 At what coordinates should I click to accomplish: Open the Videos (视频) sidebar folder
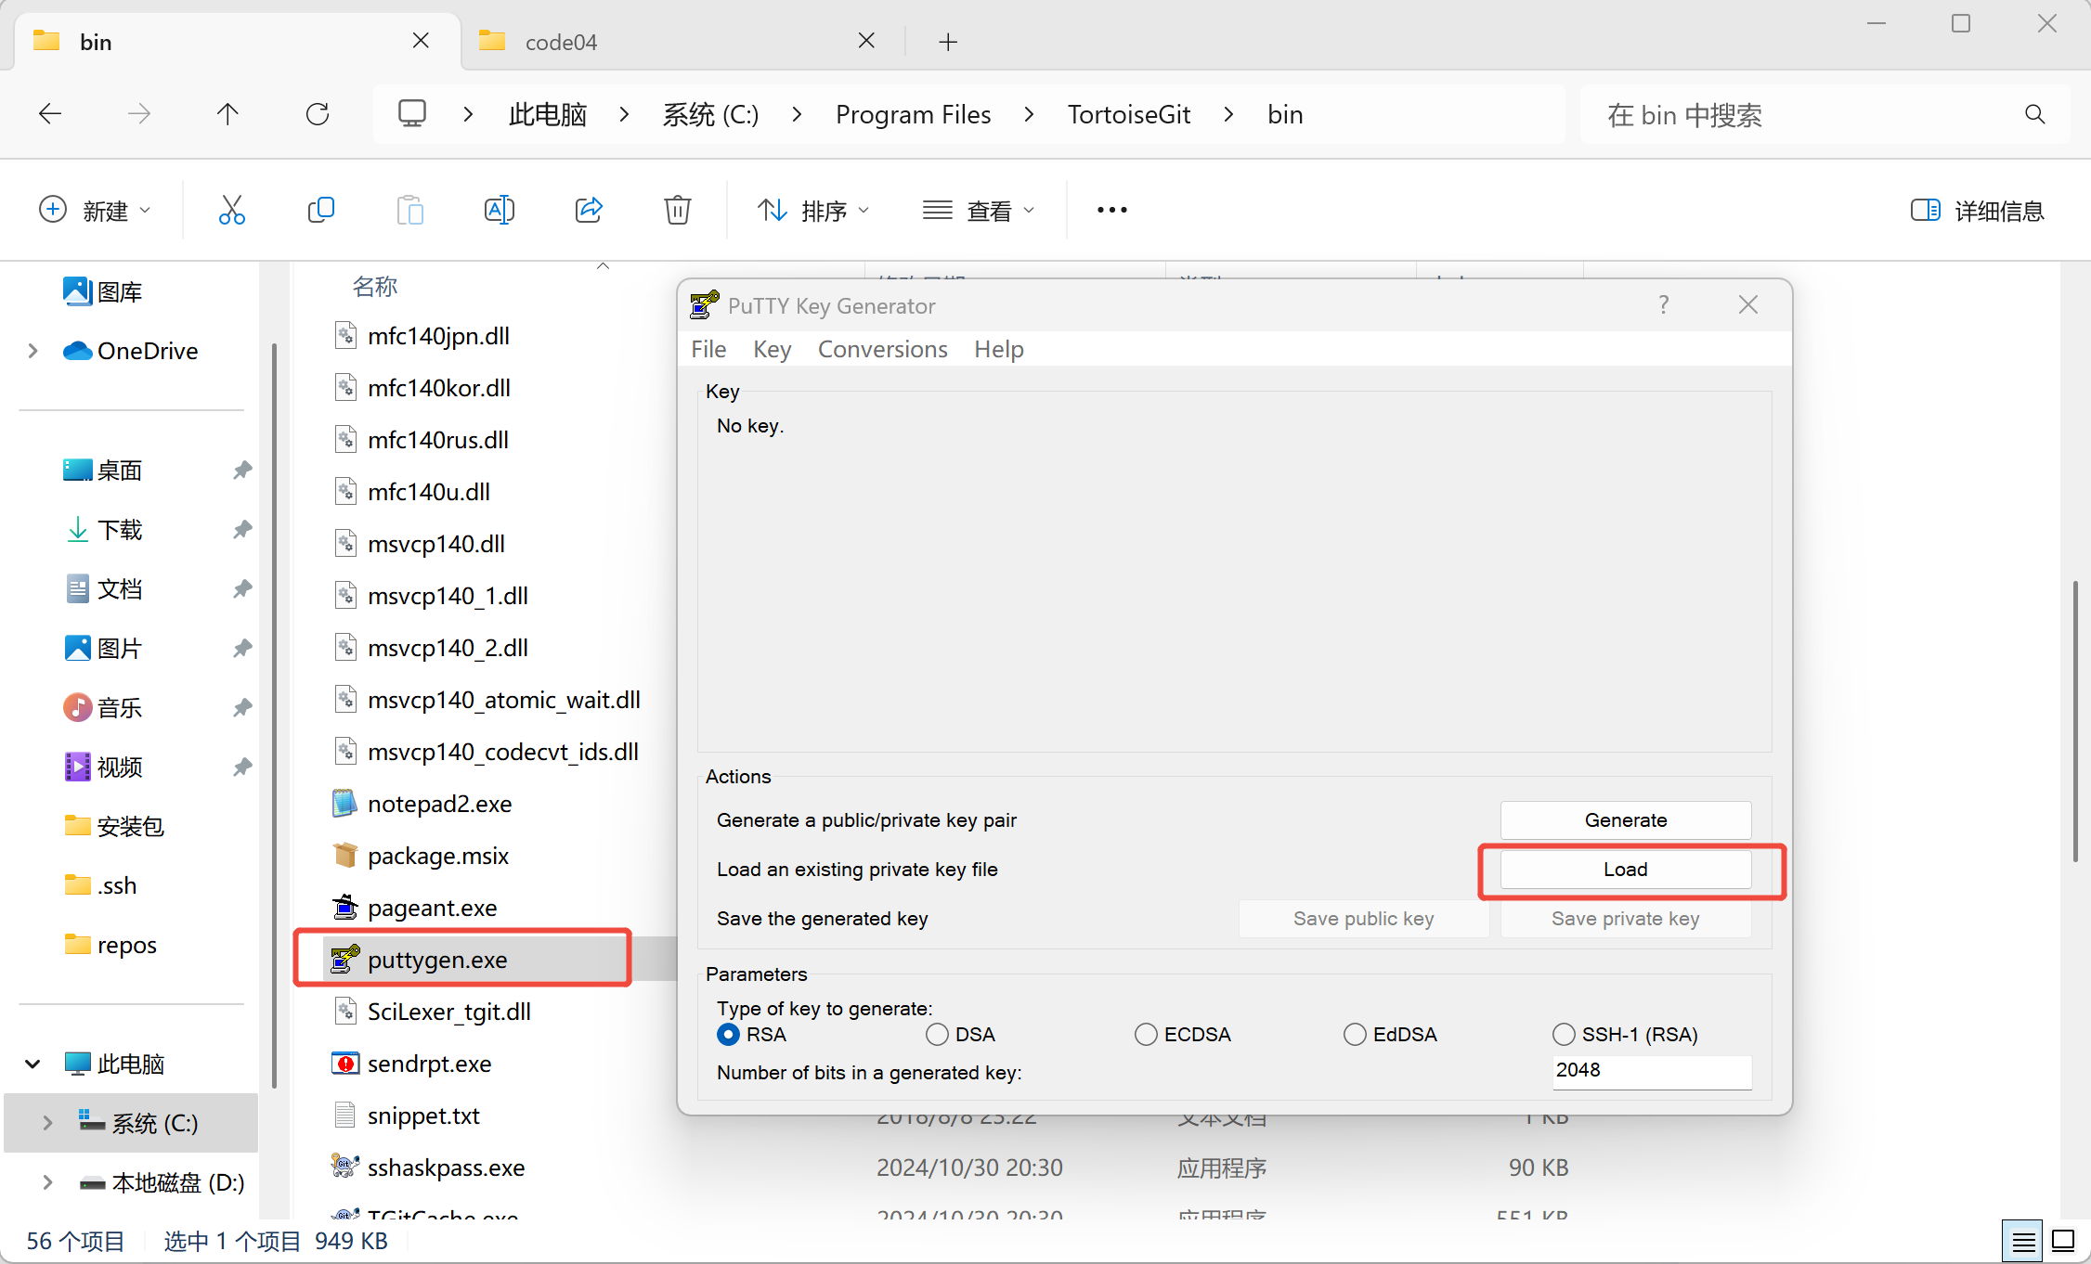[x=103, y=767]
